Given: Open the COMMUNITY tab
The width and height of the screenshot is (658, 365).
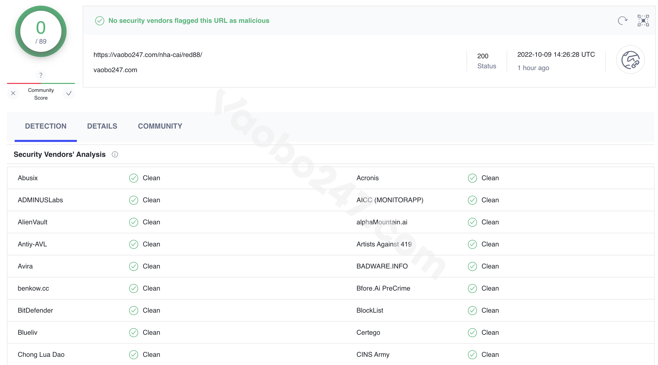Looking at the screenshot, I should [x=160, y=126].
